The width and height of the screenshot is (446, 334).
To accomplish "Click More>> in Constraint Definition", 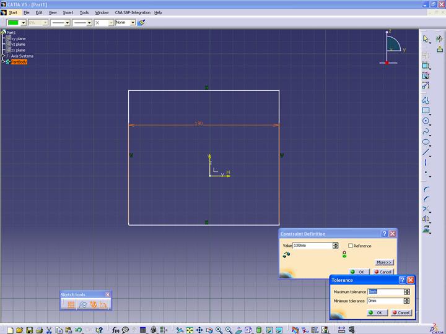I will [x=384, y=262].
